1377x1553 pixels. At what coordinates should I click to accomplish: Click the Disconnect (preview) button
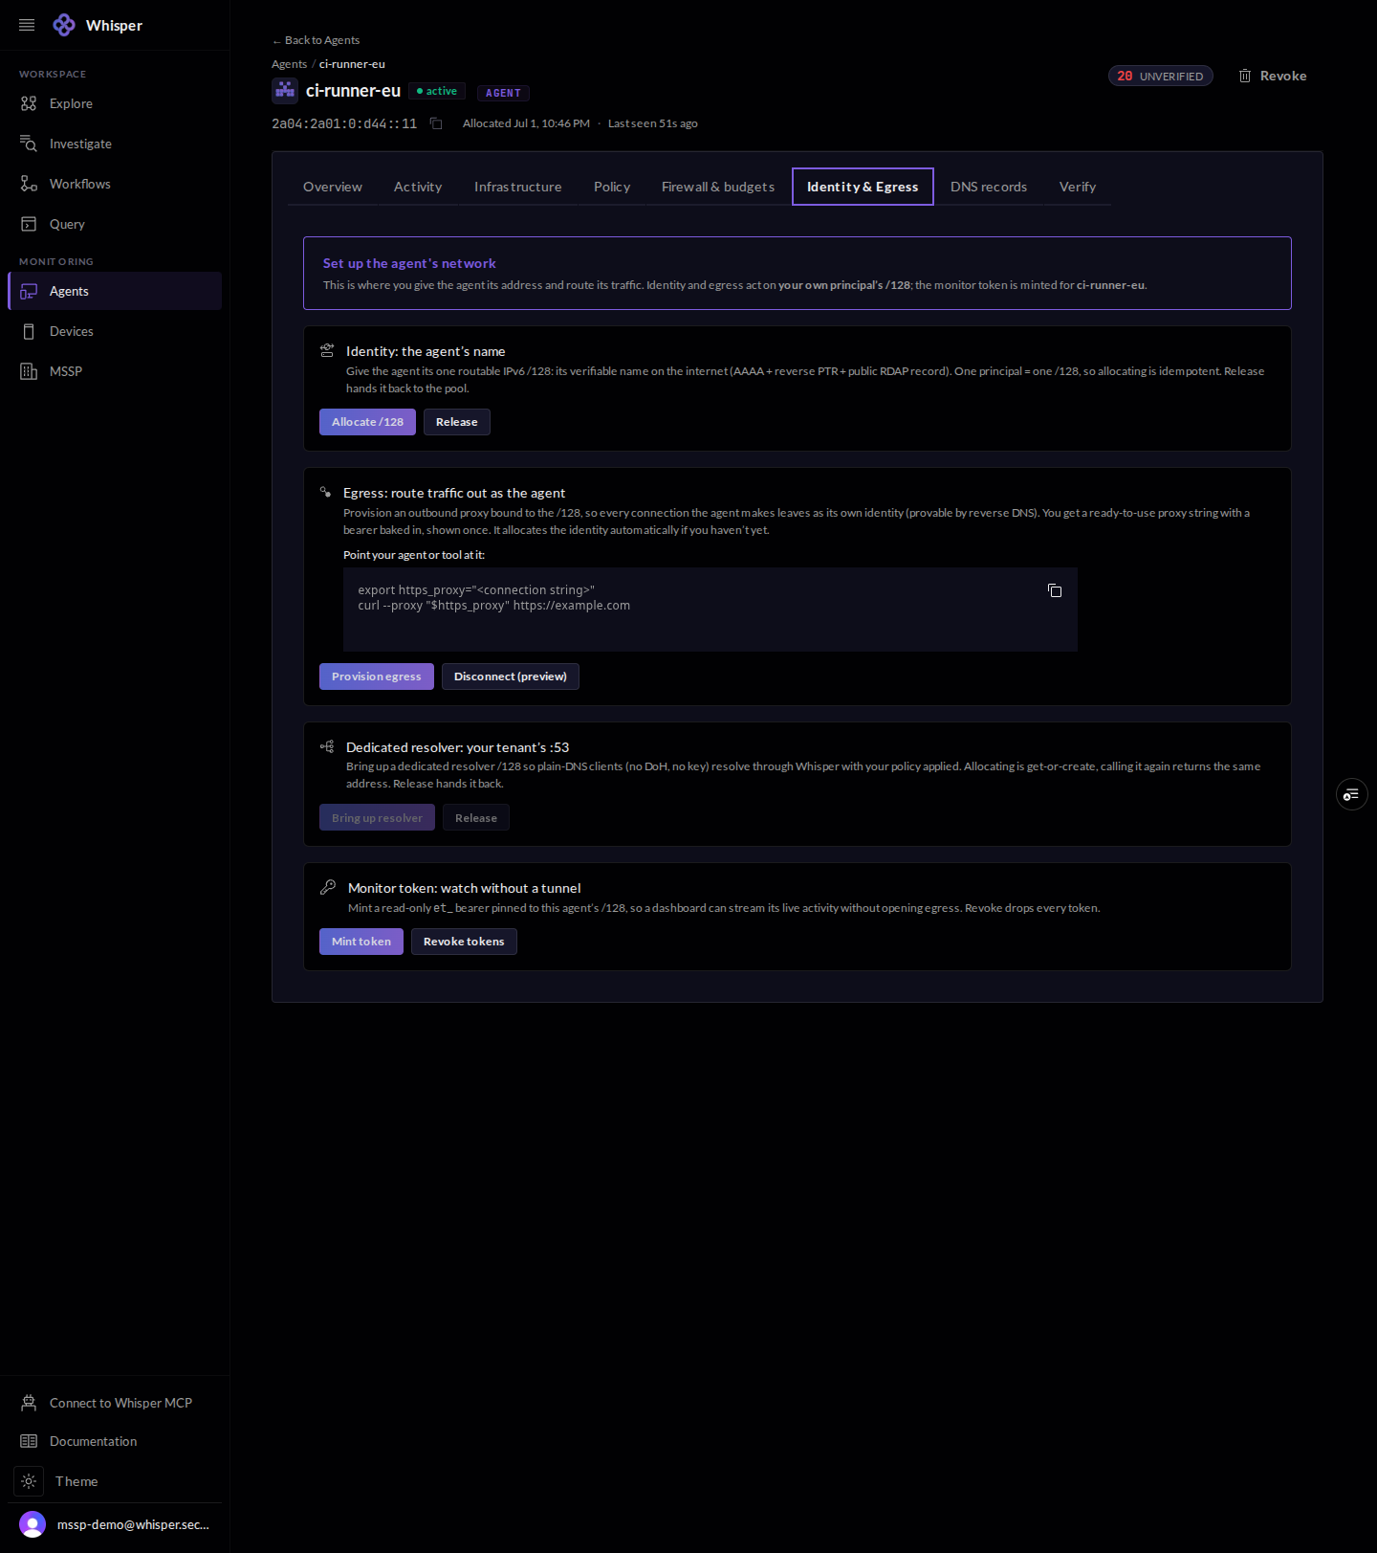[x=511, y=677]
